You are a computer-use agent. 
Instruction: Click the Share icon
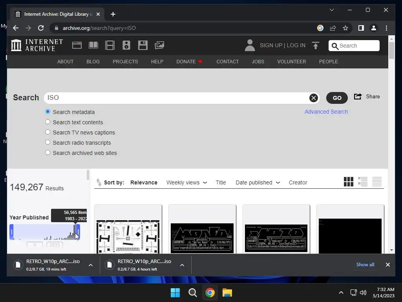[x=358, y=97]
